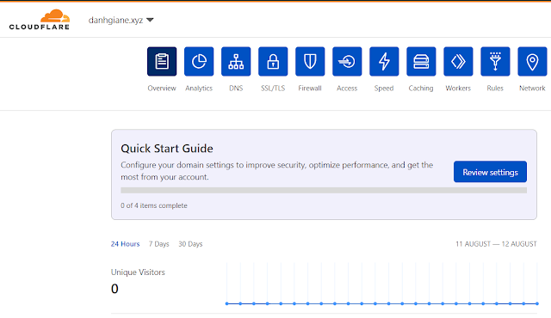Viewport: 551px width, 318px height.
Task: Open the Access login arrow icon
Action: pyautogui.click(x=347, y=61)
